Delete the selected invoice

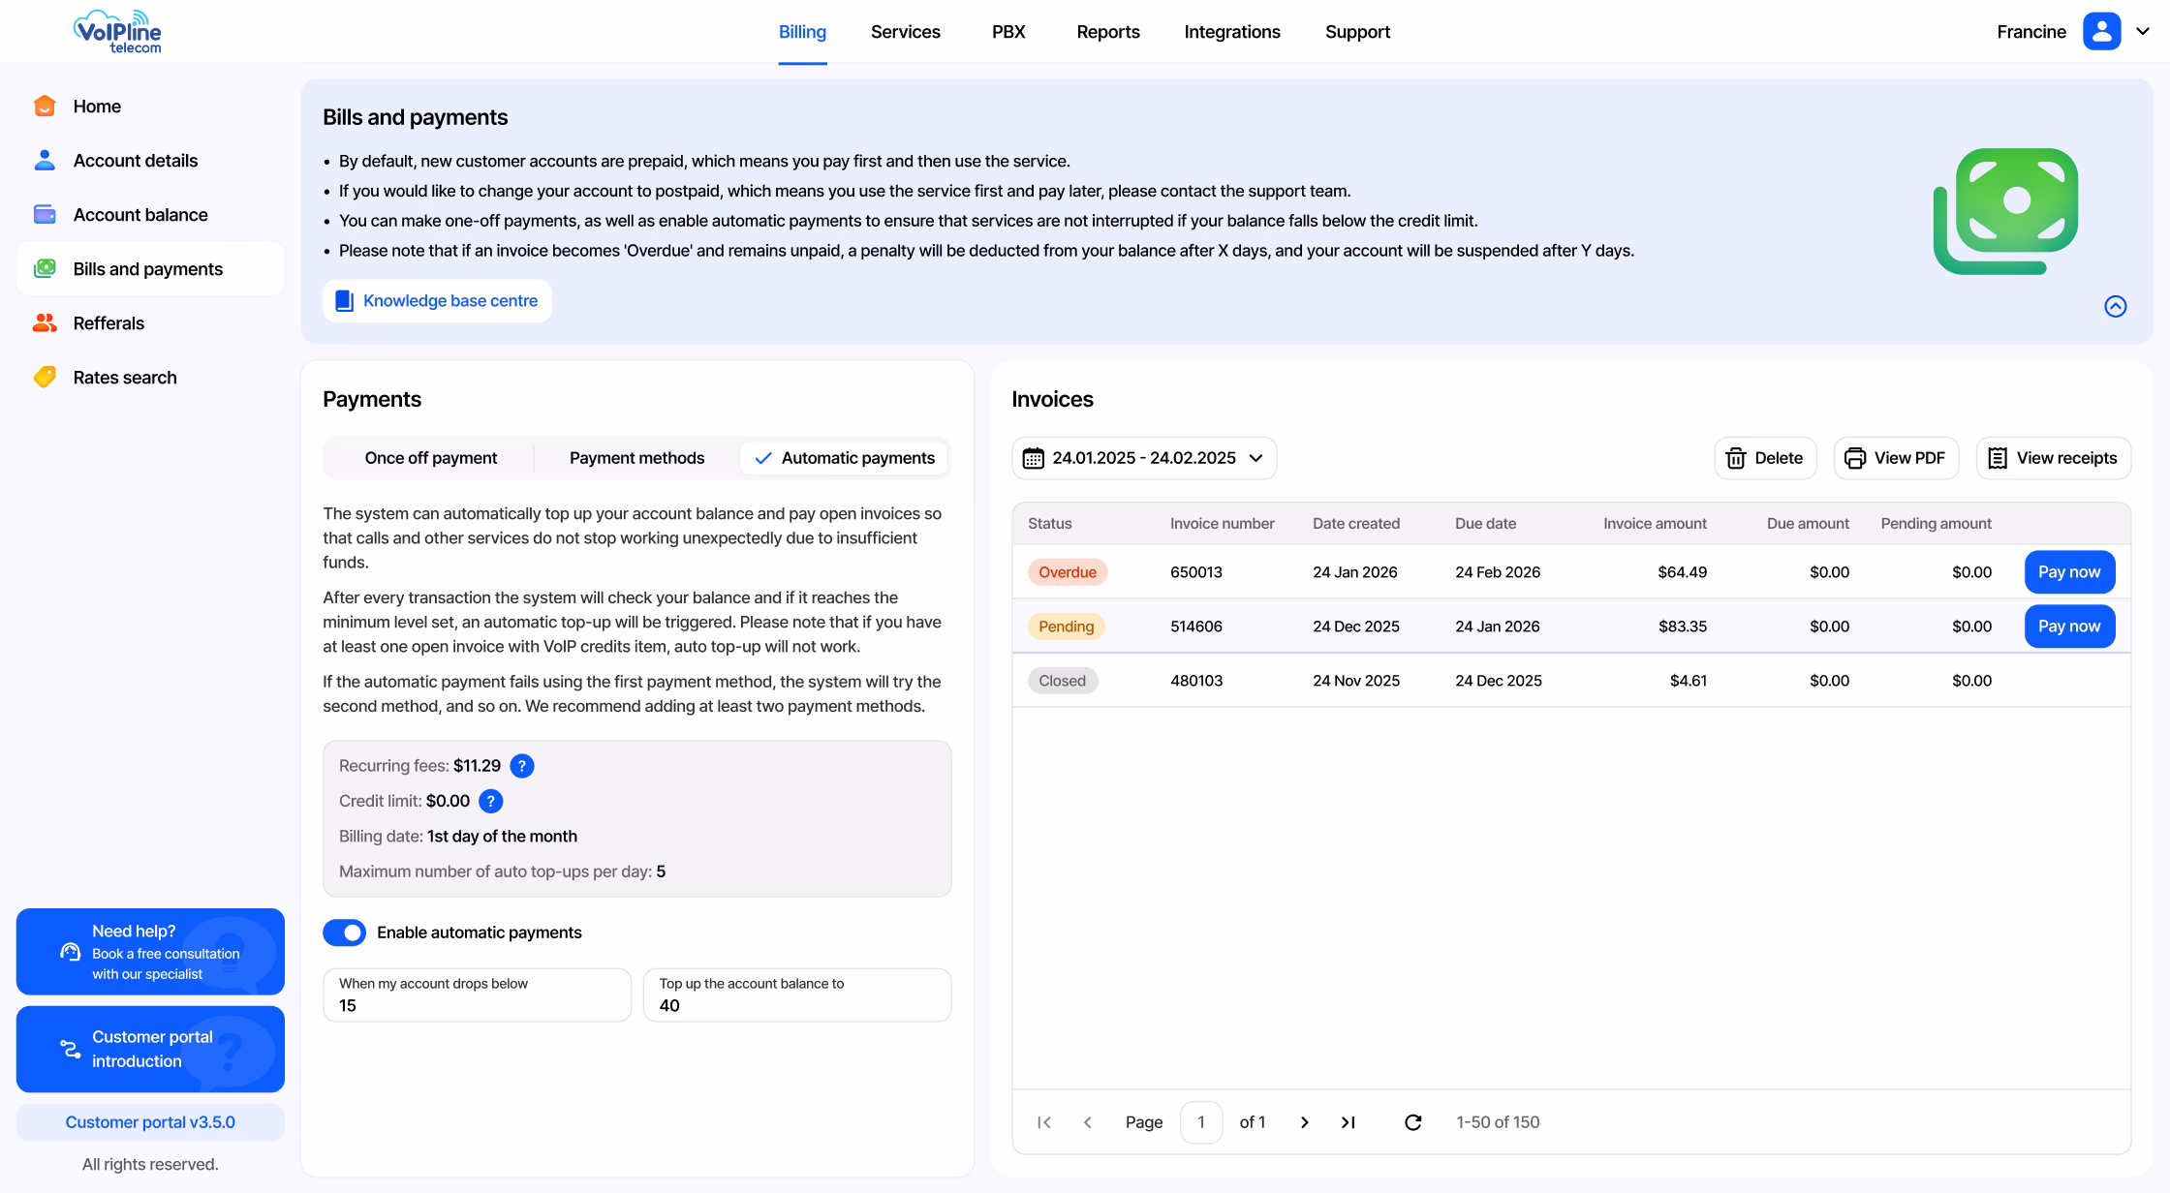tap(1765, 458)
